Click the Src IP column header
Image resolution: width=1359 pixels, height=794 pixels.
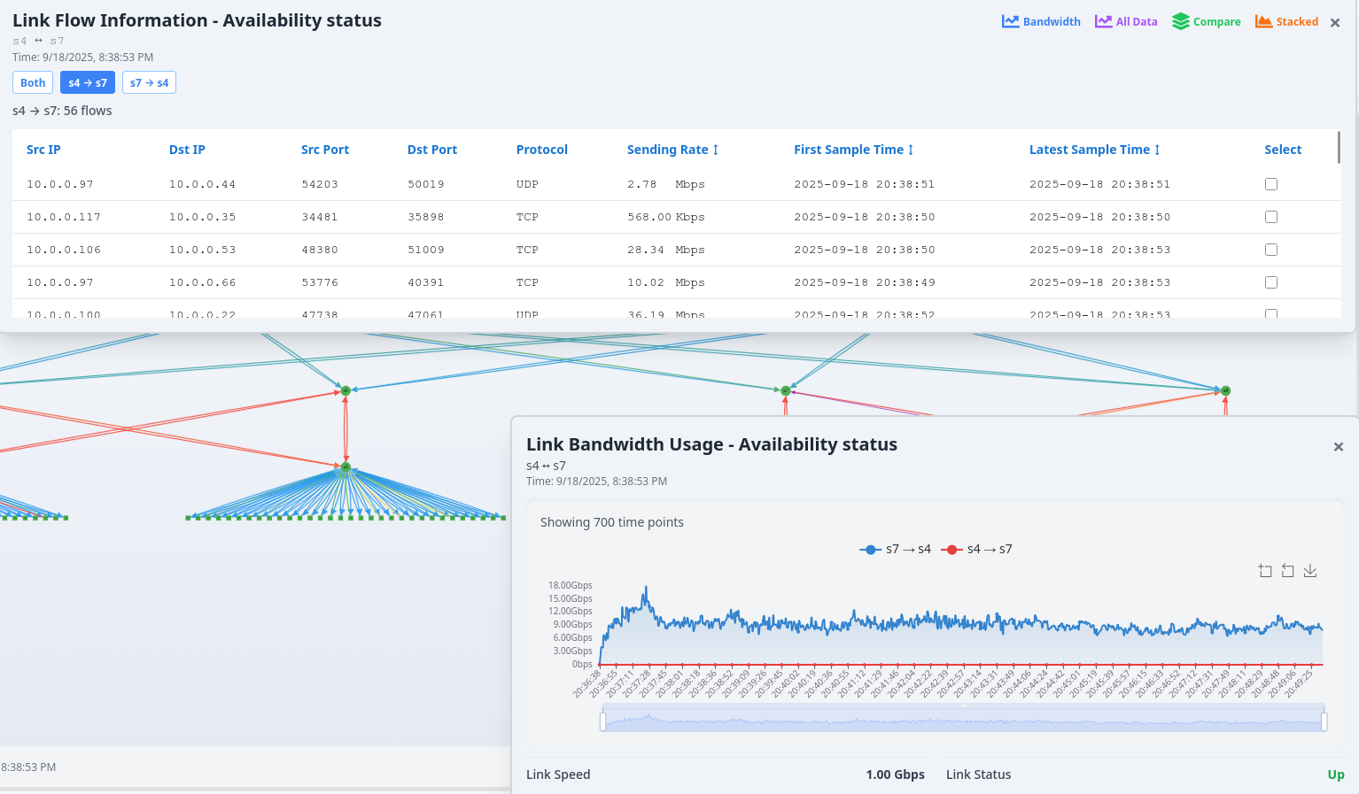point(43,150)
